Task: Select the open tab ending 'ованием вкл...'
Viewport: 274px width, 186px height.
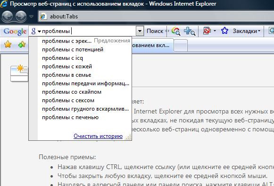Action: [x=152, y=45]
